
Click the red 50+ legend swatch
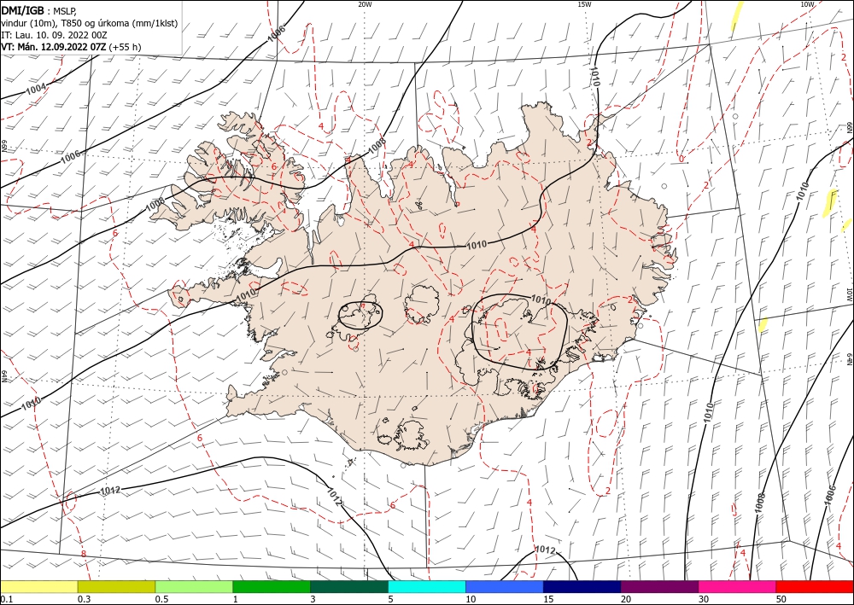[815, 586]
